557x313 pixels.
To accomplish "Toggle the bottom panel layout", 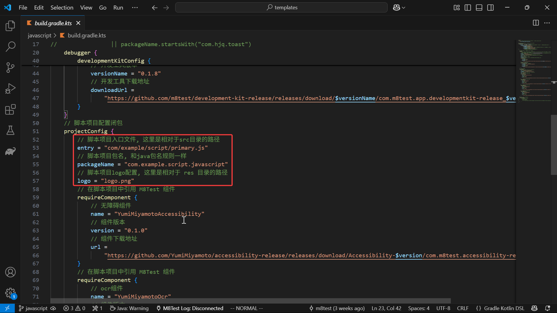I will (479, 8).
